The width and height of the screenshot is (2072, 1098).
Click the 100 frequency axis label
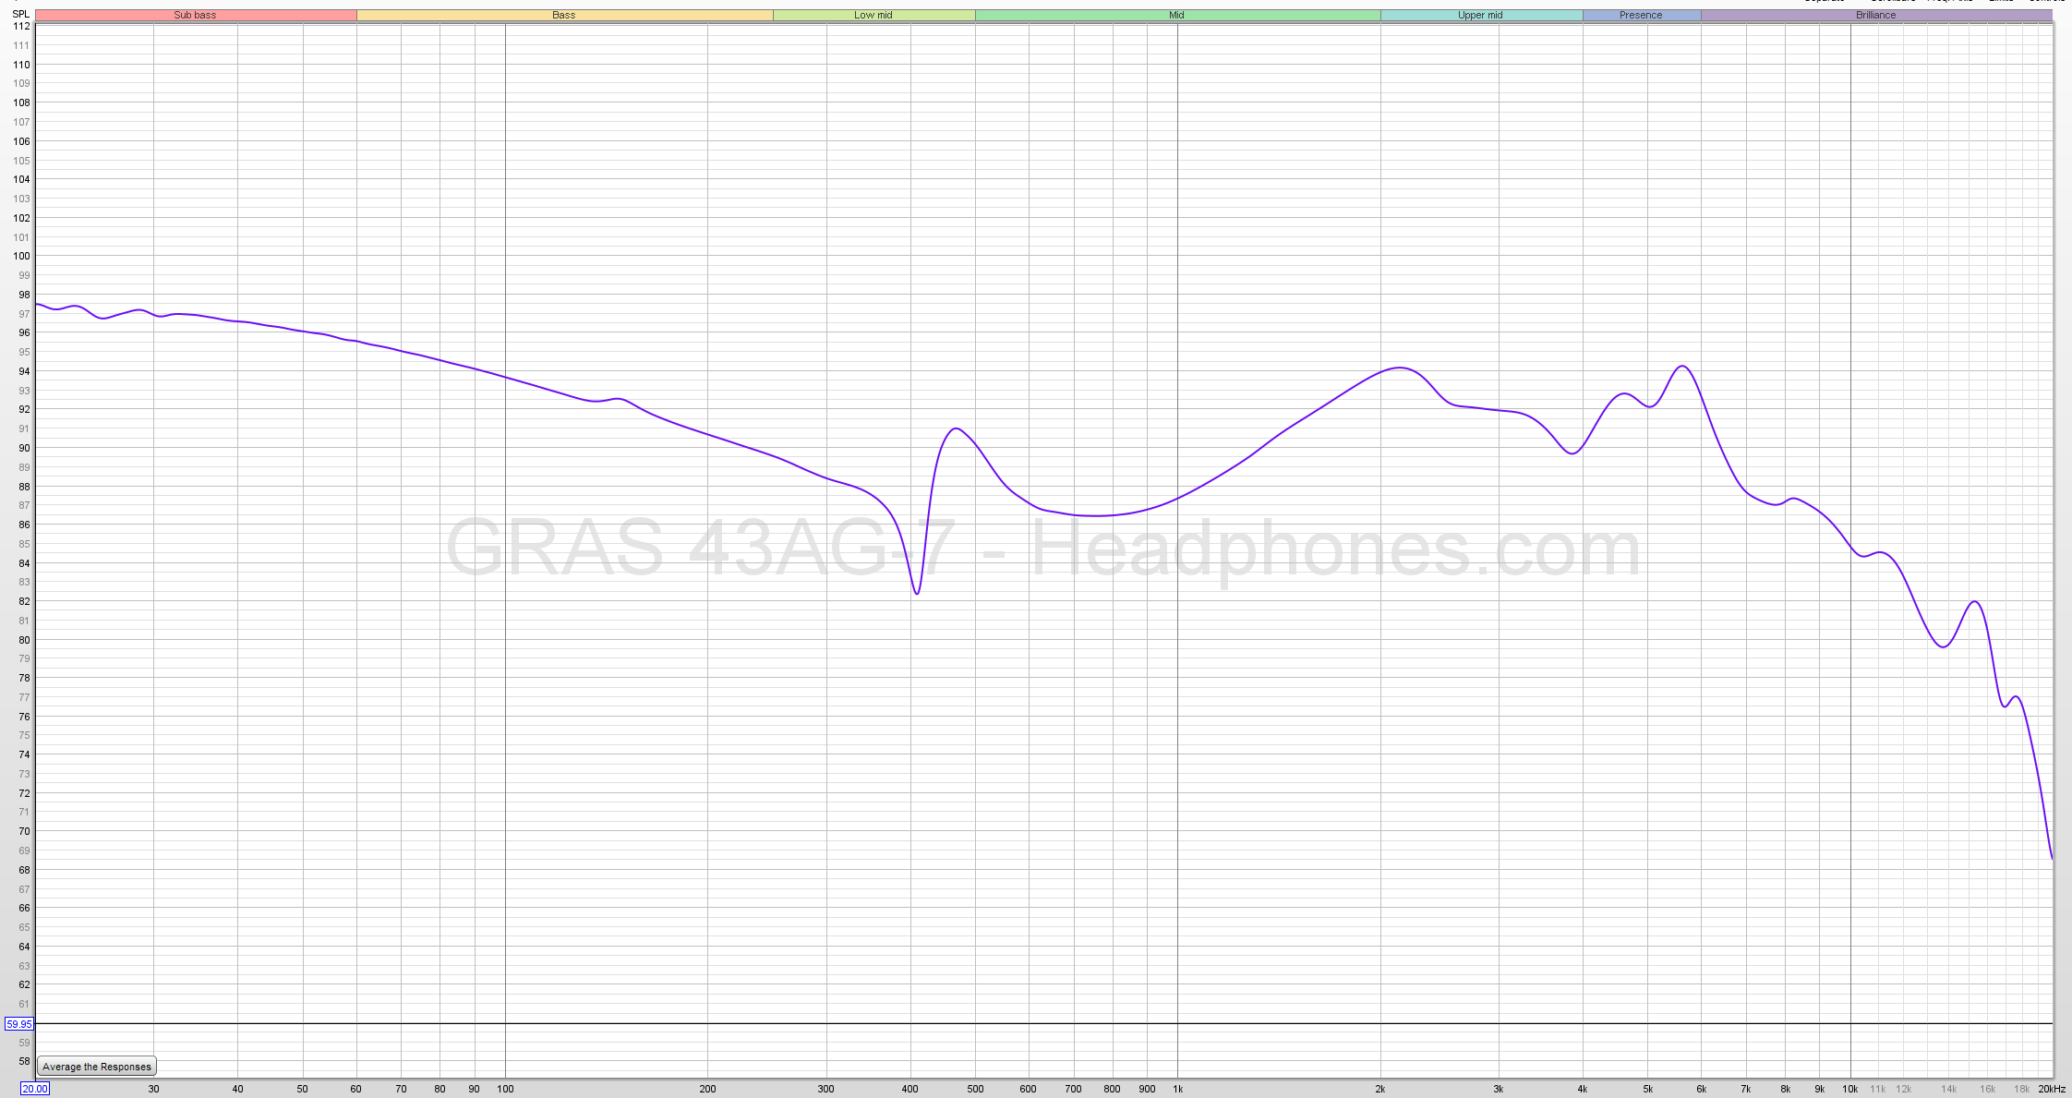(505, 1089)
